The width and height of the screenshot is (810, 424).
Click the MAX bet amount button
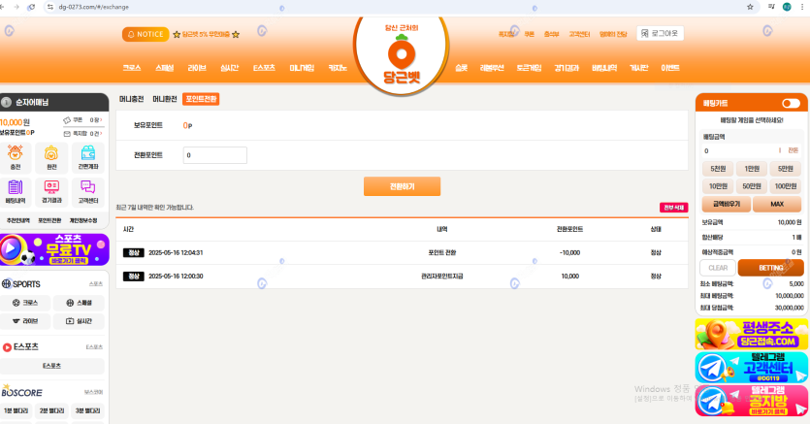click(x=776, y=204)
